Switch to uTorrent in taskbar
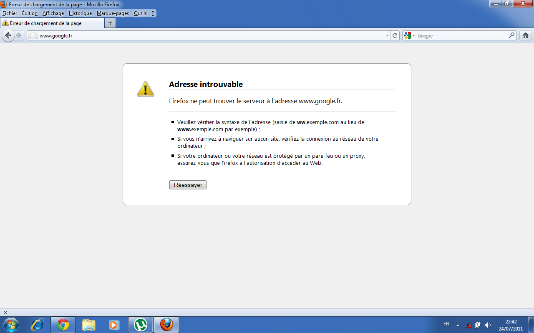Screen dimensions: 534x333 tap(141, 325)
